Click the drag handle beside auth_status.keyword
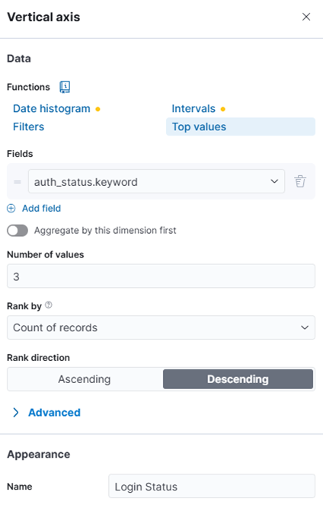323x511 pixels. pyautogui.click(x=18, y=181)
